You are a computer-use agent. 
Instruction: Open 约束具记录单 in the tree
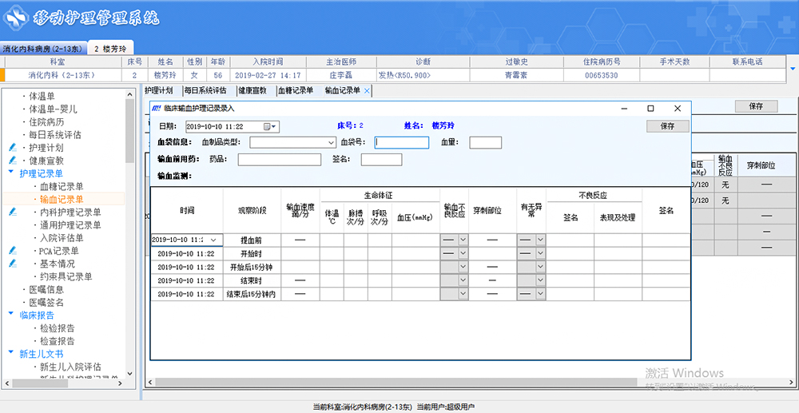pos(66,276)
